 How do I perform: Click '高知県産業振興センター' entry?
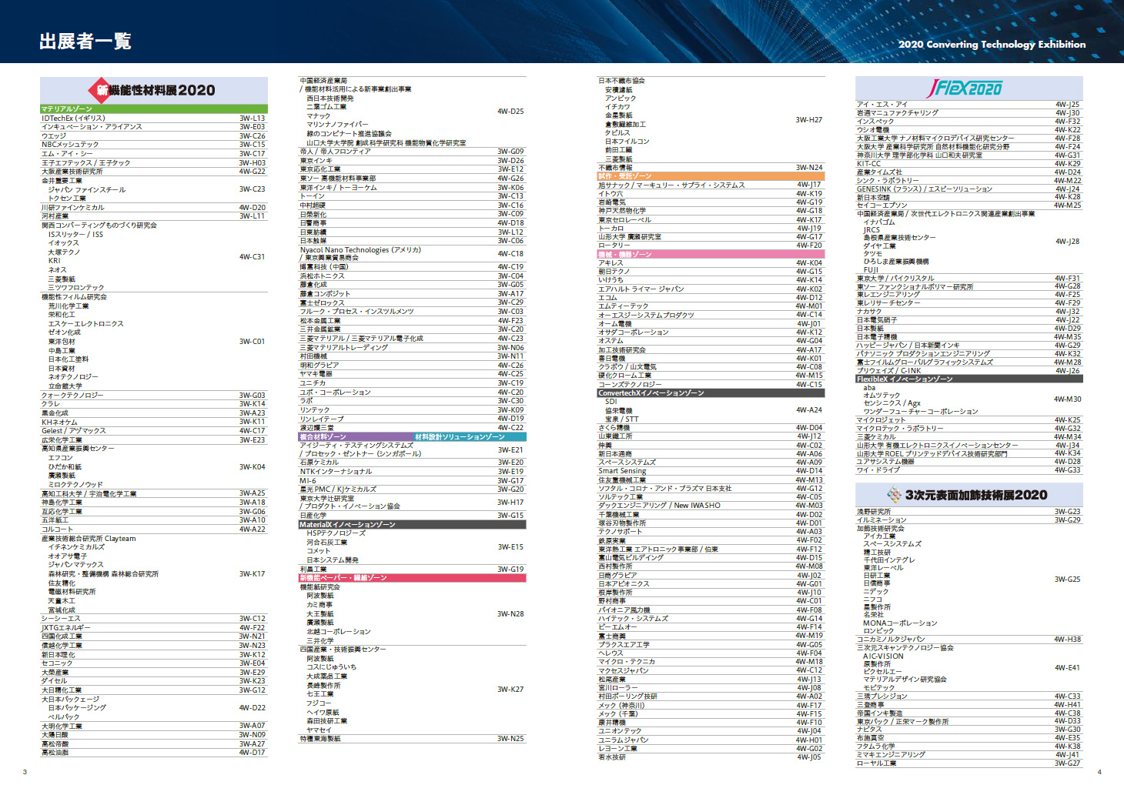78,449
